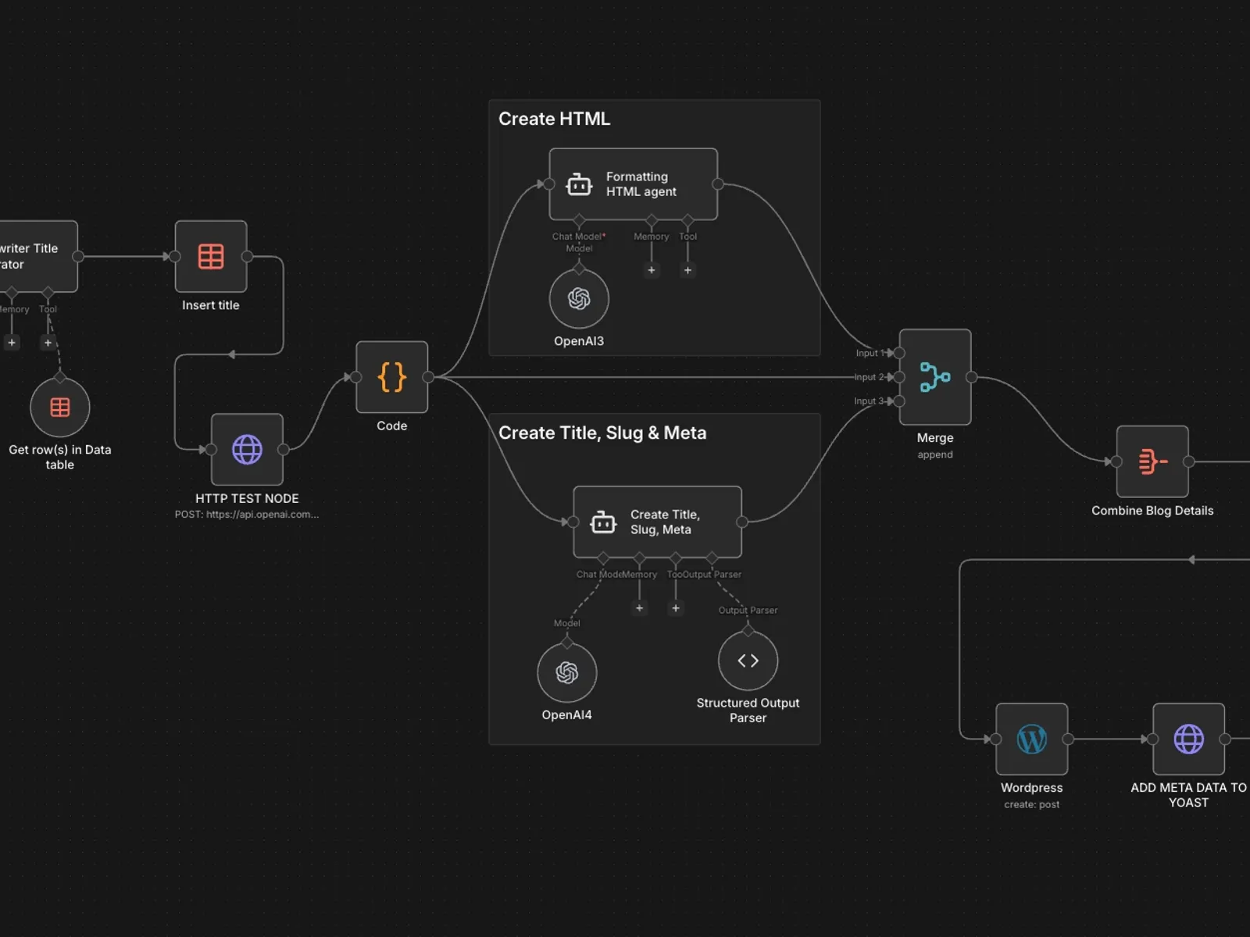Click the Combine Blog Details node icon
This screenshot has height=937, width=1250.
click(x=1152, y=461)
